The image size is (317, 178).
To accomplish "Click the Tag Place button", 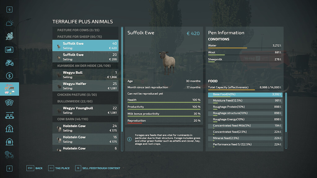I will (x=59, y=168).
